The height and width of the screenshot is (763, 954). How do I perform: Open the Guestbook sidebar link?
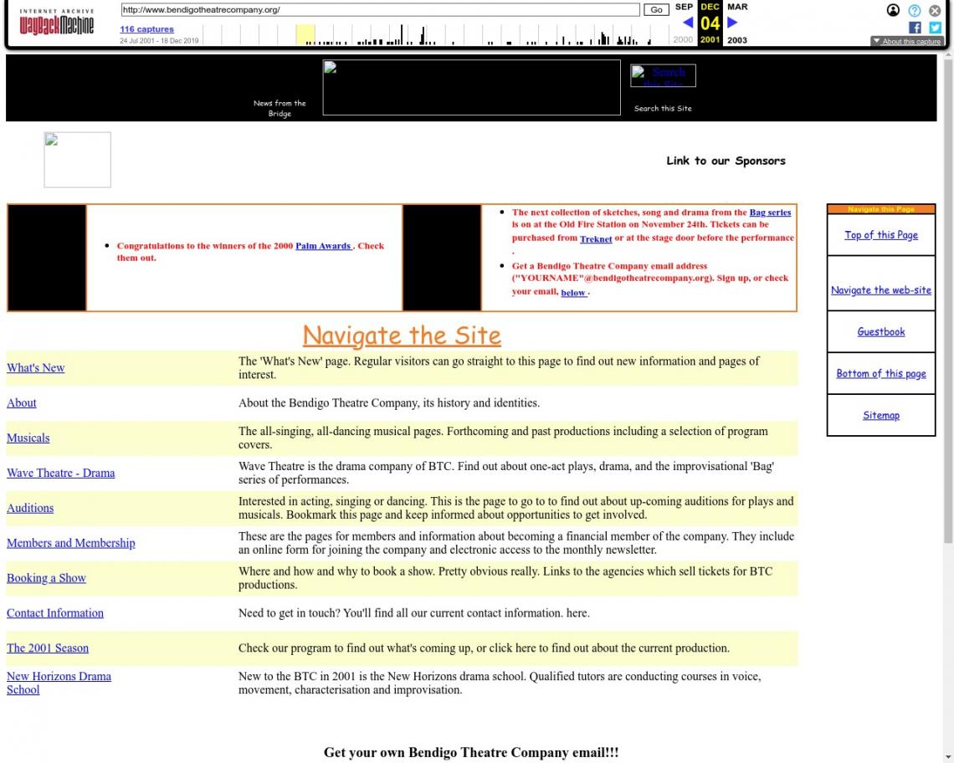(x=881, y=331)
